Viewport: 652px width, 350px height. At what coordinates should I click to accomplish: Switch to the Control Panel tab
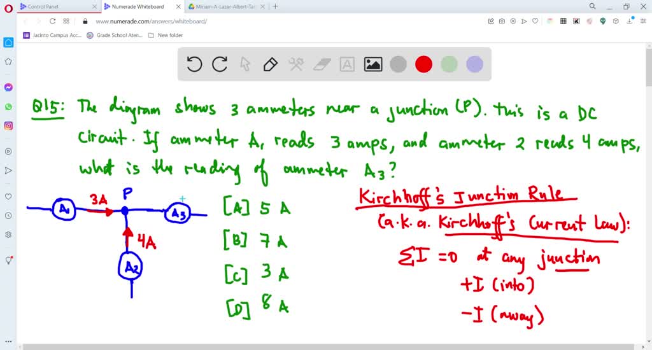(x=54, y=6)
